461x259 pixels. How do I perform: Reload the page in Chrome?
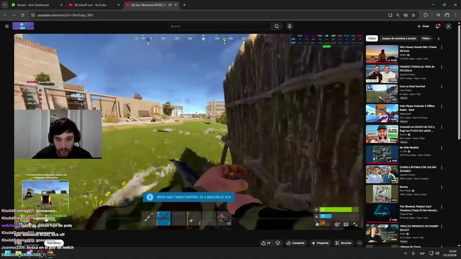[22, 15]
